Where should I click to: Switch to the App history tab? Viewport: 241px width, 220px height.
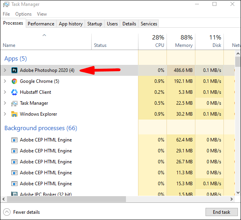[x=71, y=24]
